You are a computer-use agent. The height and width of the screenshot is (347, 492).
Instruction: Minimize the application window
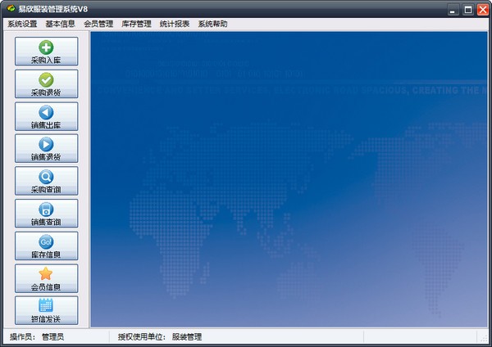[453, 10]
